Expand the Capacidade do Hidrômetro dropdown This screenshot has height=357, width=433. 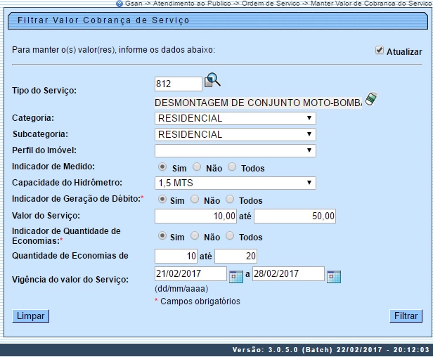(235, 183)
